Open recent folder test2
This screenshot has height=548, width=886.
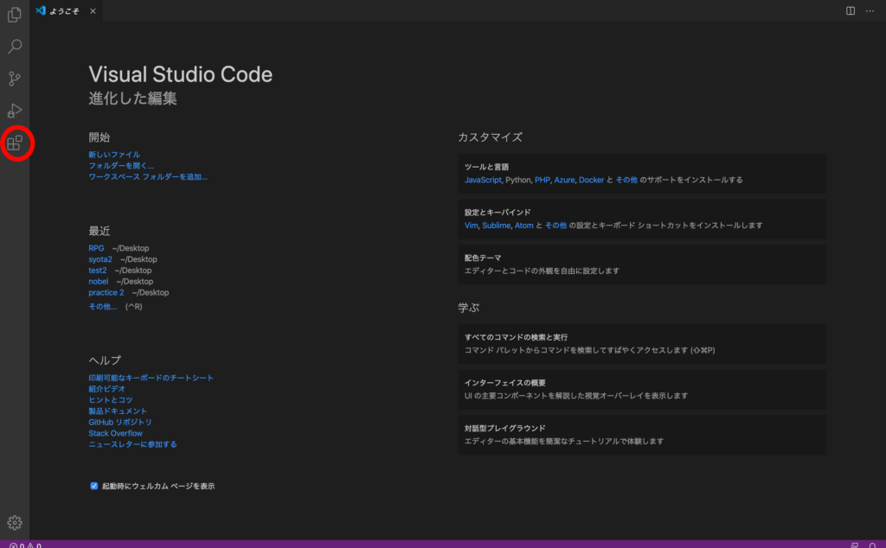[97, 271]
